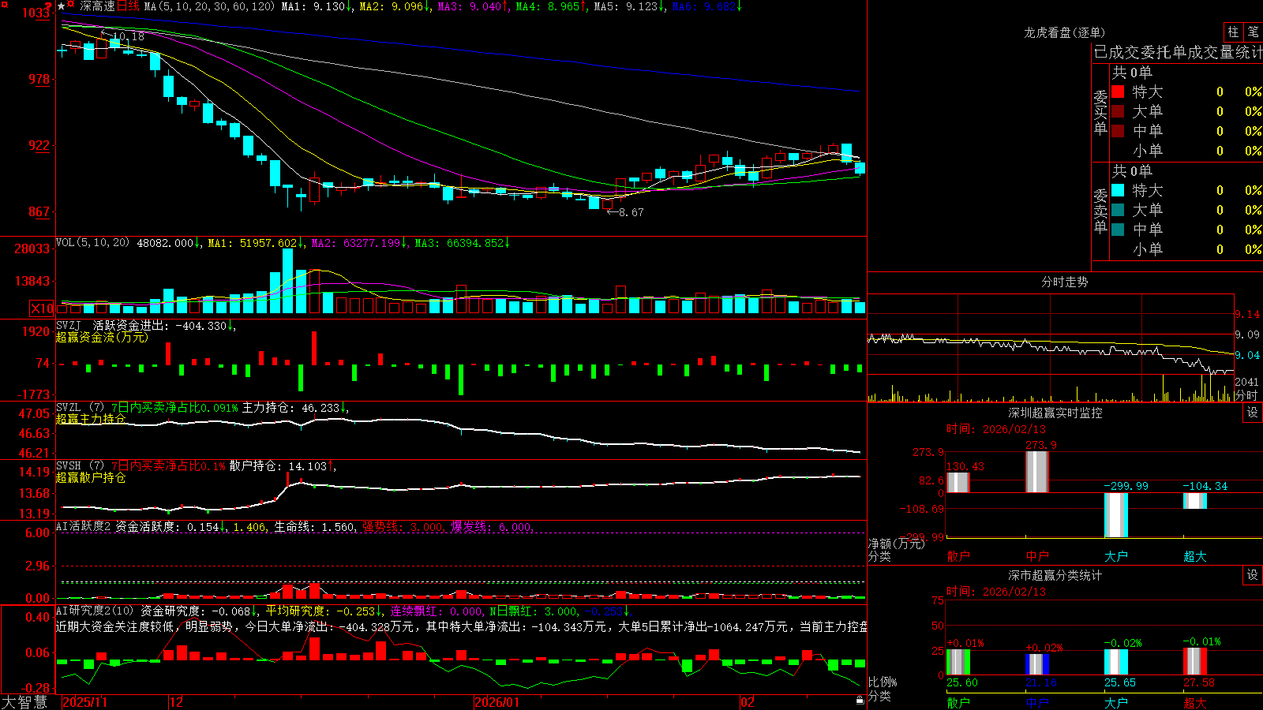
Task: Click the 8.67 low price annotation
Action: (631, 212)
